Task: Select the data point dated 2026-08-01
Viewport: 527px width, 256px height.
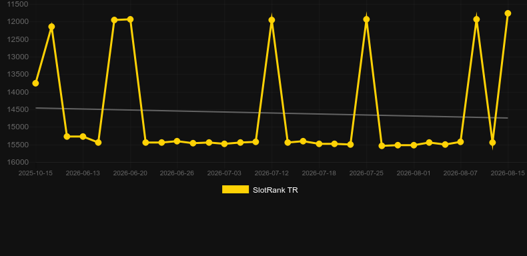Action: 414,145
